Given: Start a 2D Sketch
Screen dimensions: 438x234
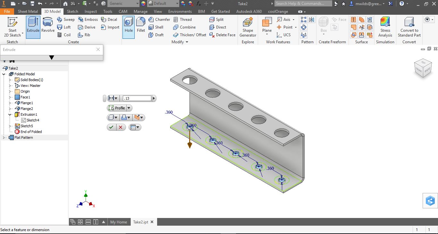Looking at the screenshot, I should click(x=13, y=27).
